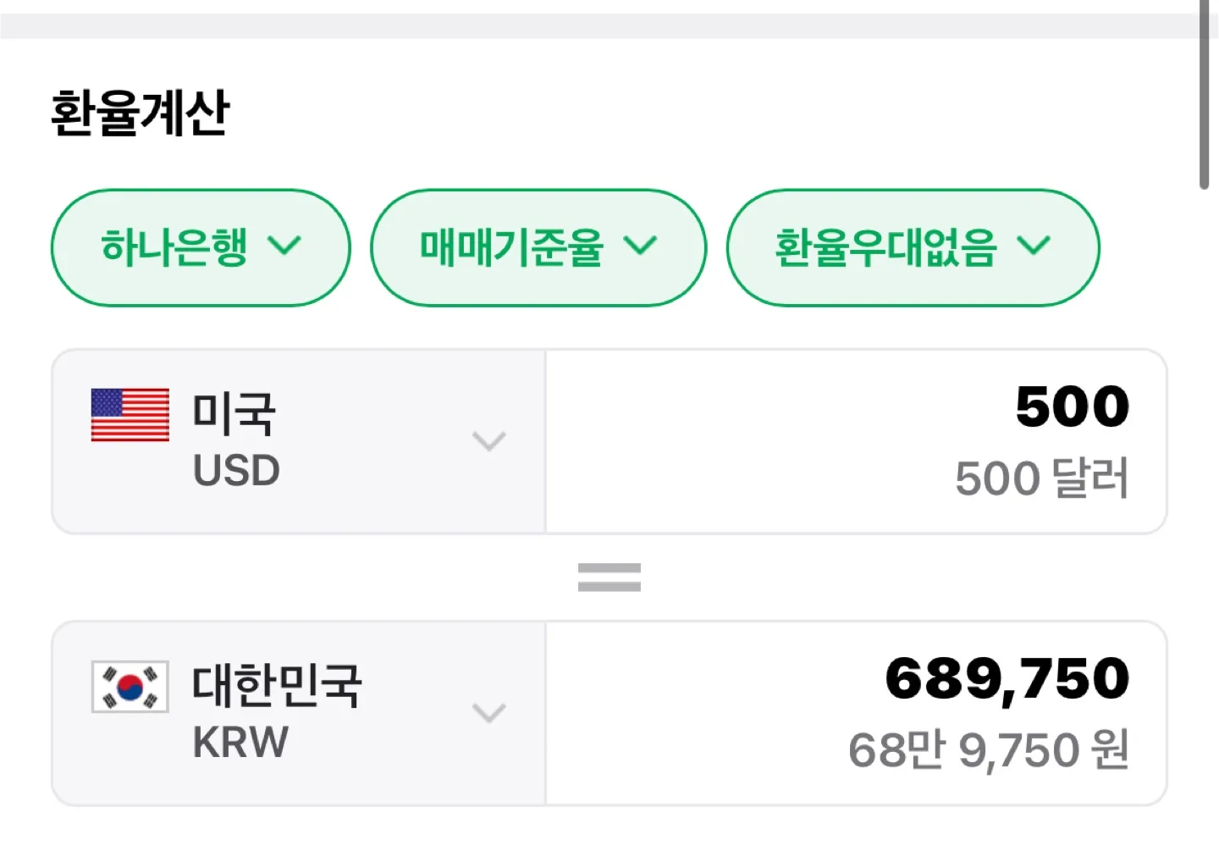Image resolution: width=1219 pixels, height=857 pixels.
Task: Click the vertical scrollbar at right edge
Action: pyautogui.click(x=1204, y=93)
